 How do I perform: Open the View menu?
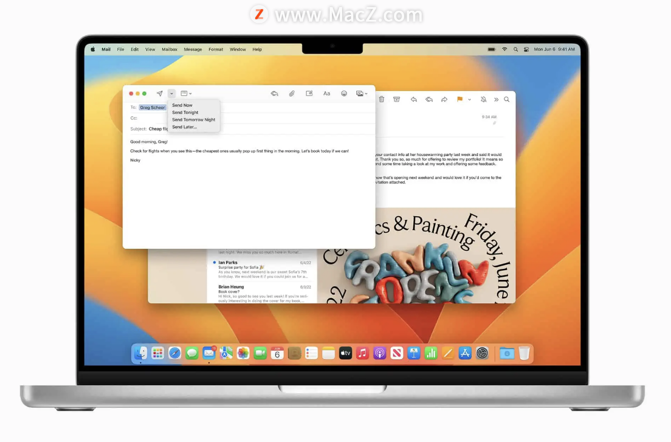coord(150,49)
